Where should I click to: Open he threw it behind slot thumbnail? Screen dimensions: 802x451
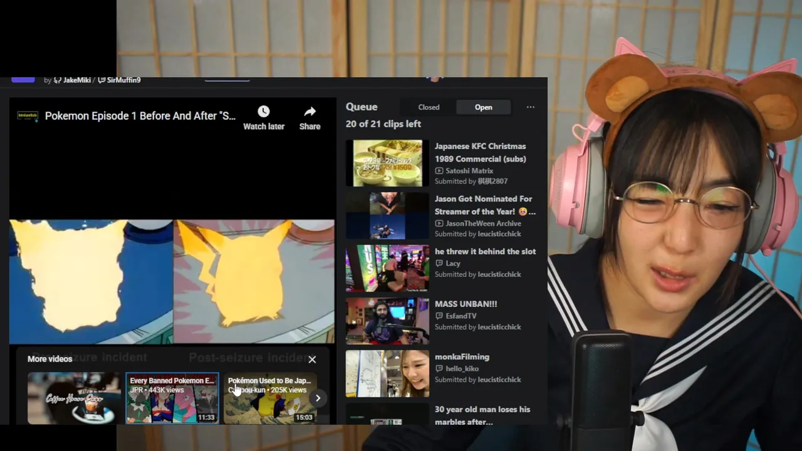tap(387, 269)
